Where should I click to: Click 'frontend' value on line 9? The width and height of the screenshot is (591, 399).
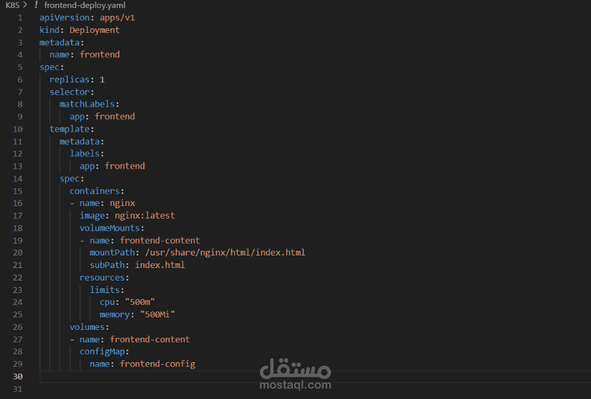click(x=115, y=117)
